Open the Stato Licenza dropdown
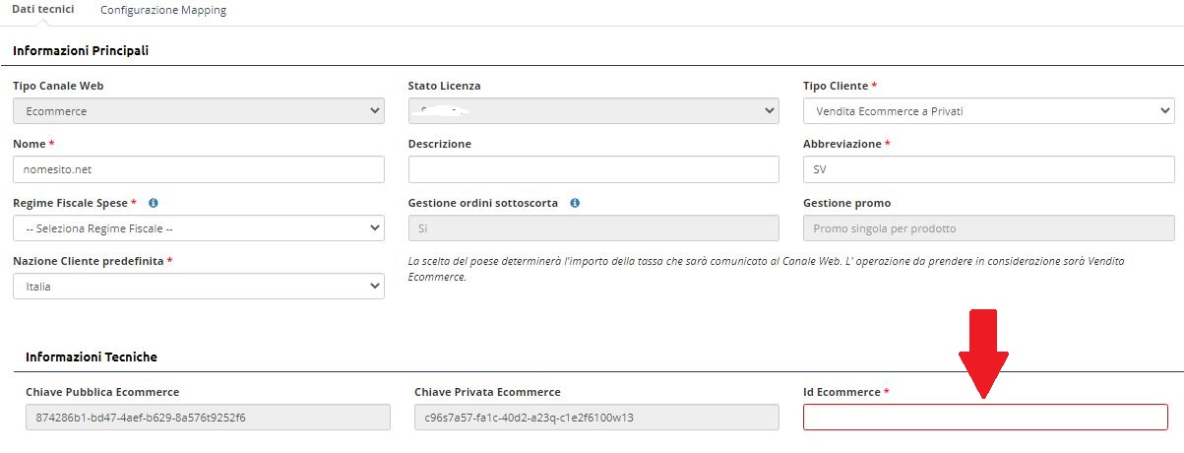 [592, 111]
